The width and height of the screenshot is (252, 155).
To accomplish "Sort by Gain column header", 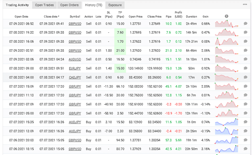I will (x=206, y=17).
